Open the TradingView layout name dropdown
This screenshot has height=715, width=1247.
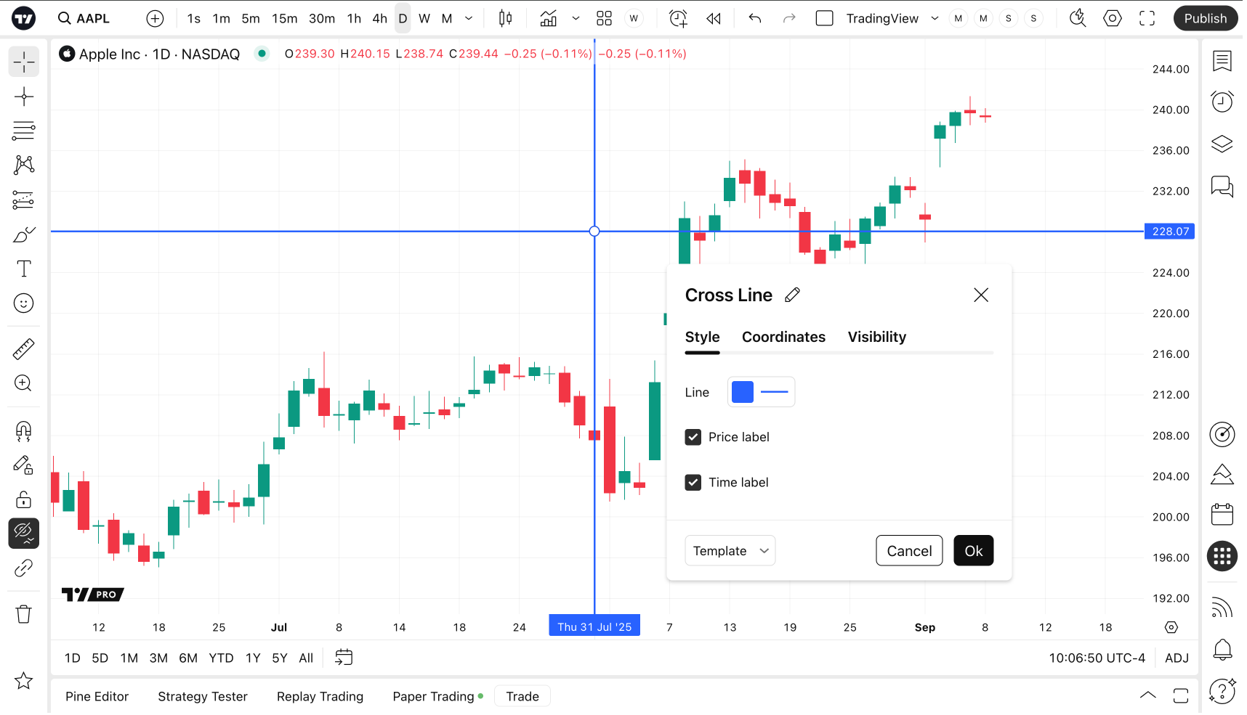[935, 19]
